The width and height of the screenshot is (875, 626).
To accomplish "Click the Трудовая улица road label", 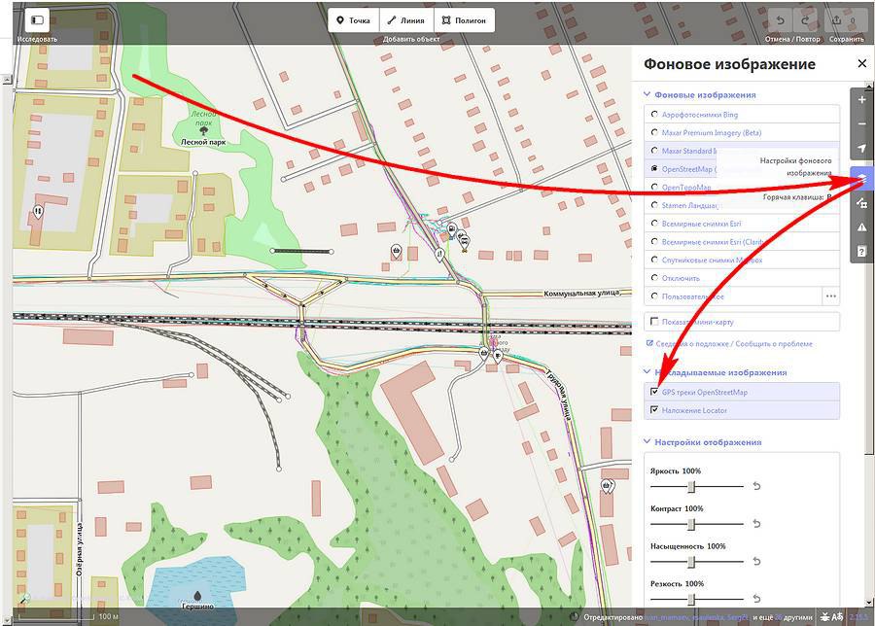I will (x=559, y=395).
